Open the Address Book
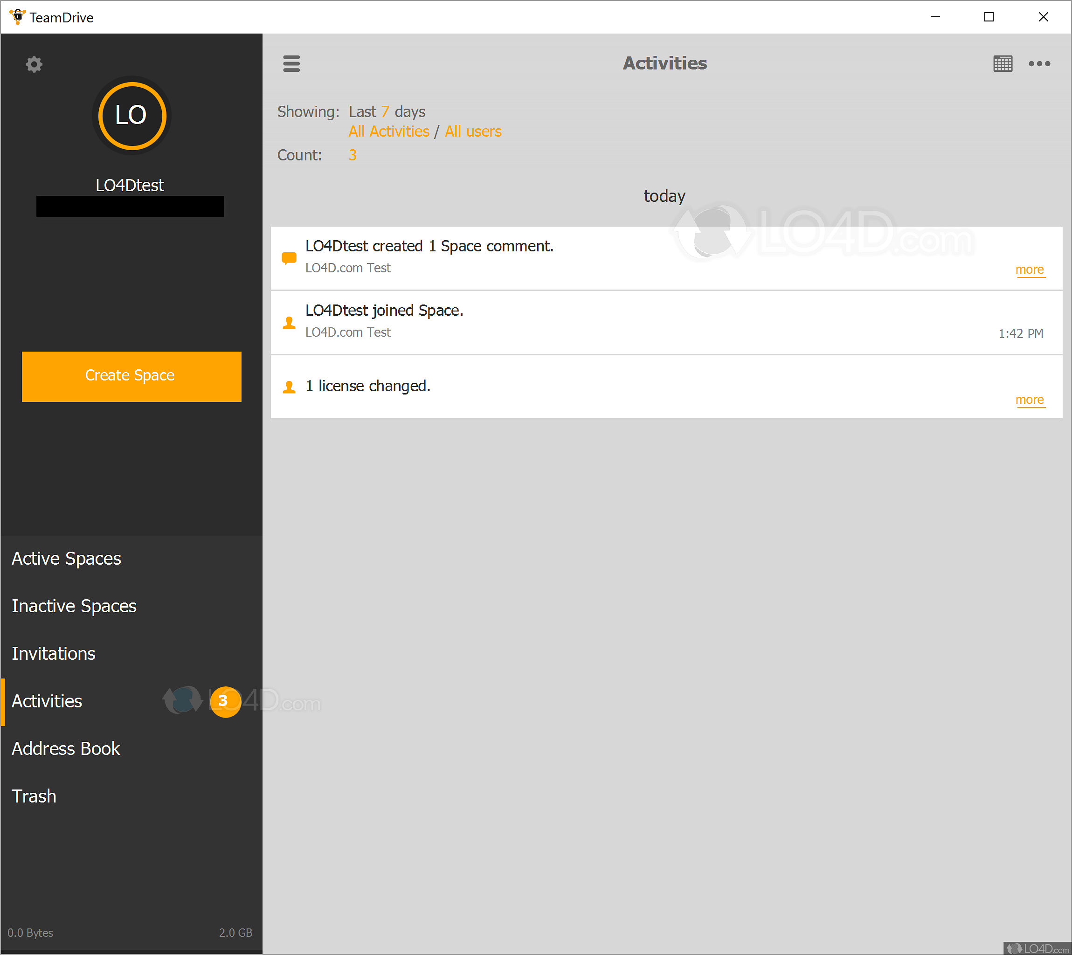The height and width of the screenshot is (955, 1072). 66,748
